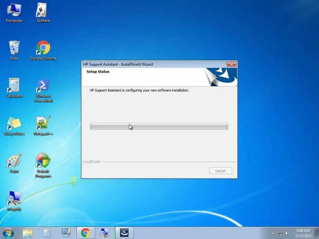The image size is (319, 239).
Task: Switch to Google Chrome in the taskbar
Action: pyautogui.click(x=85, y=233)
